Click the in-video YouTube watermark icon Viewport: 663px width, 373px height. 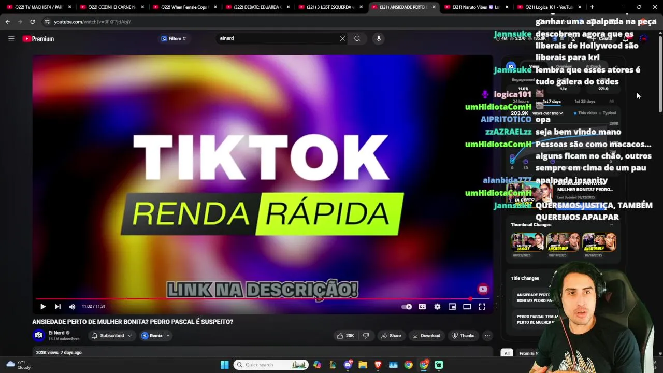coord(483,289)
